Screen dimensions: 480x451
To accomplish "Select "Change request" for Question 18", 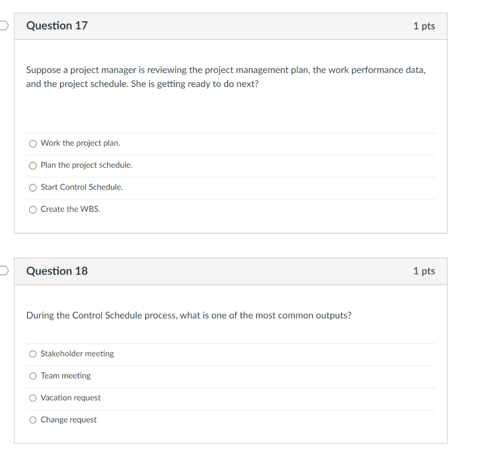I will pos(33,420).
